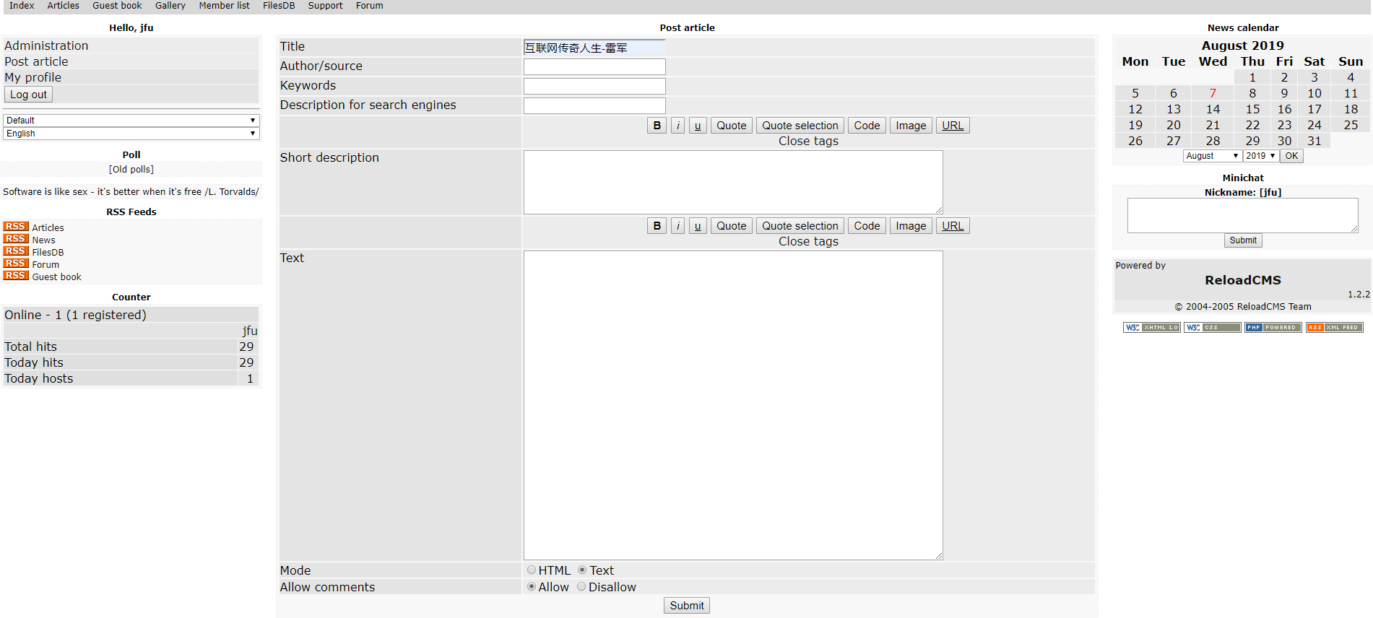The height and width of the screenshot is (618, 1373).
Task: Insert Quote in Text toolbar
Action: 731,226
